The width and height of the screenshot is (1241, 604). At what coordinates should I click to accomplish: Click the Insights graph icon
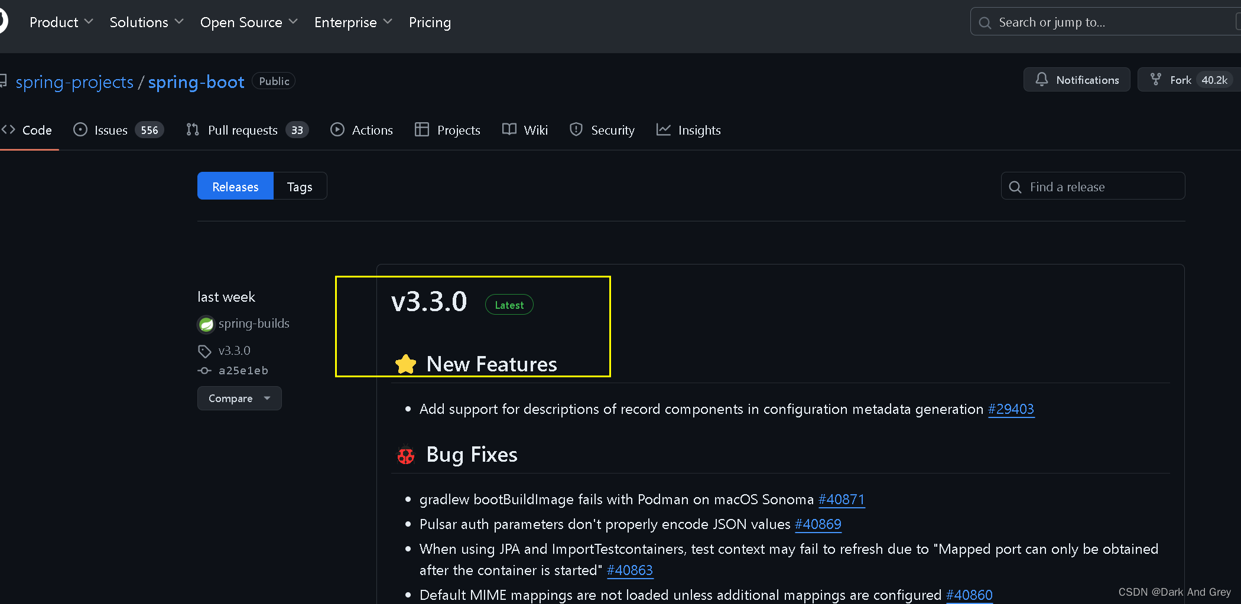(664, 129)
